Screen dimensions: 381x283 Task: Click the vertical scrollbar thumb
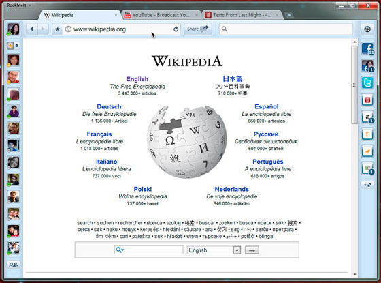coord(354,85)
